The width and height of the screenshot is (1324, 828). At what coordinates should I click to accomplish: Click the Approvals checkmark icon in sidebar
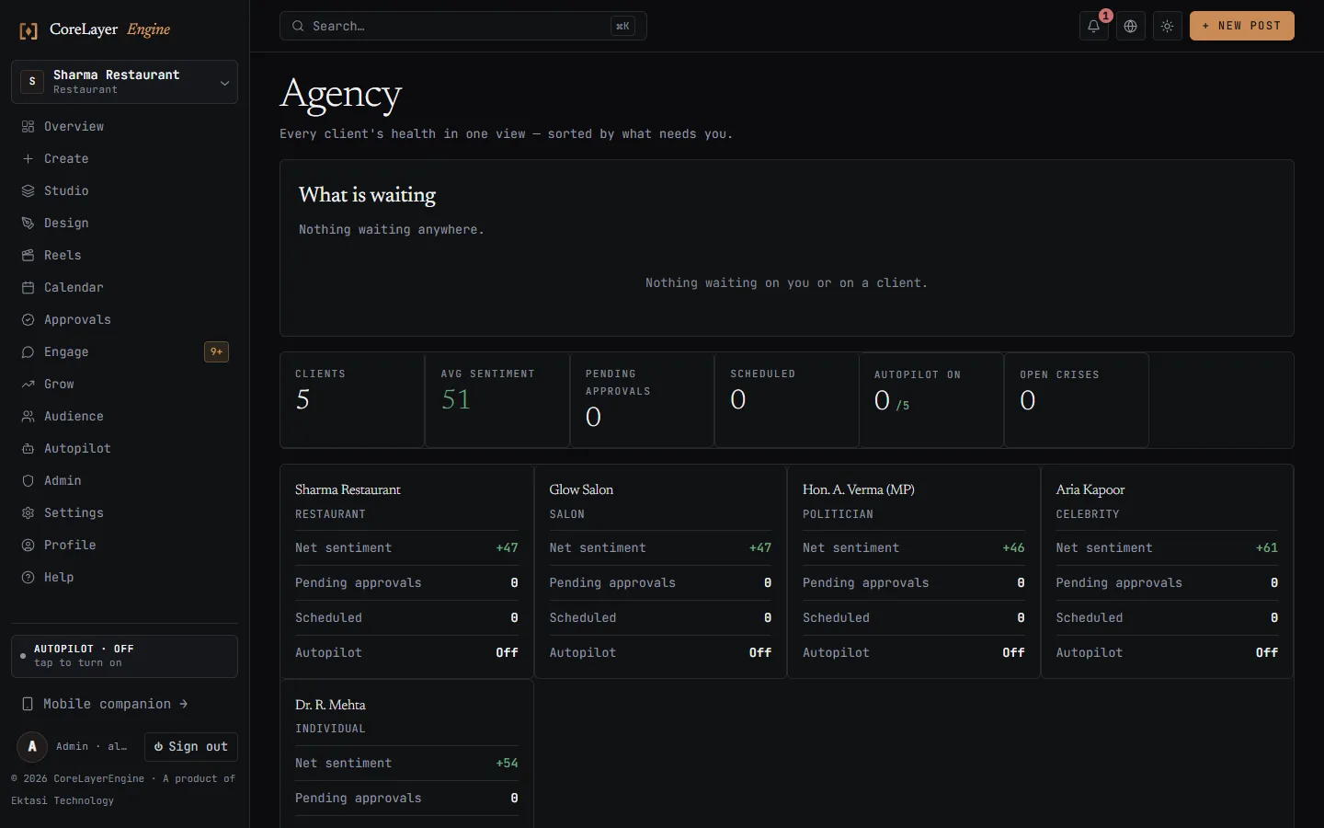[28, 319]
